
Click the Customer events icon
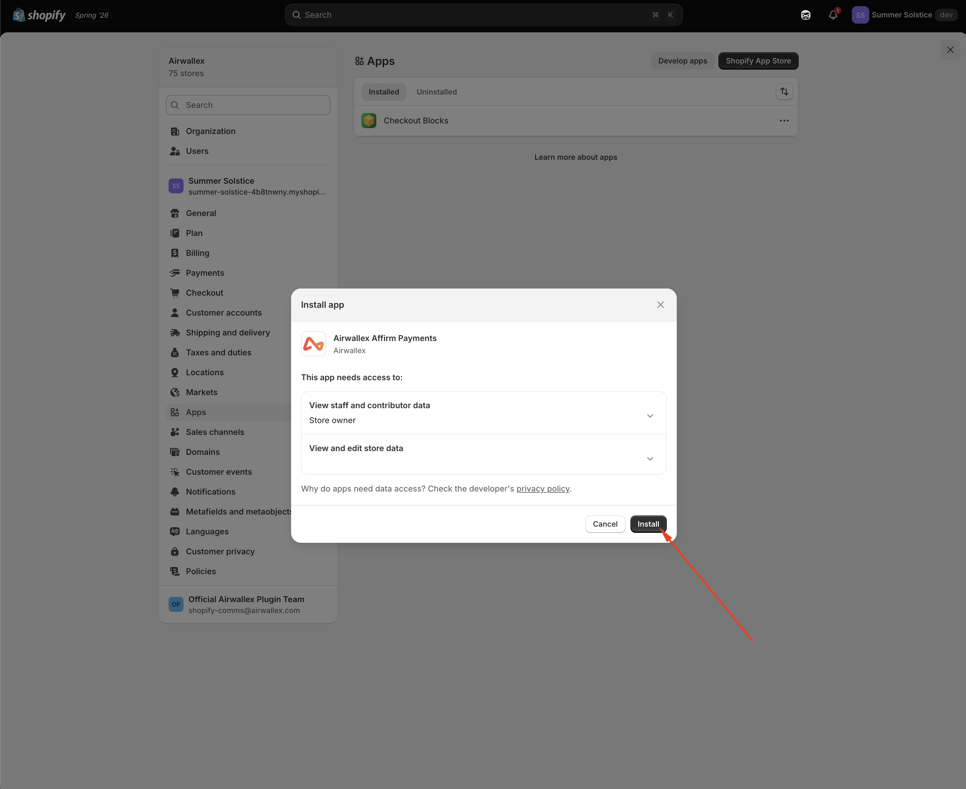click(175, 472)
